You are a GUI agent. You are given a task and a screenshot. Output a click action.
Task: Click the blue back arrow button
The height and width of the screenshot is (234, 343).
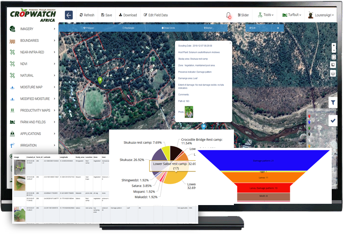tap(69, 15)
